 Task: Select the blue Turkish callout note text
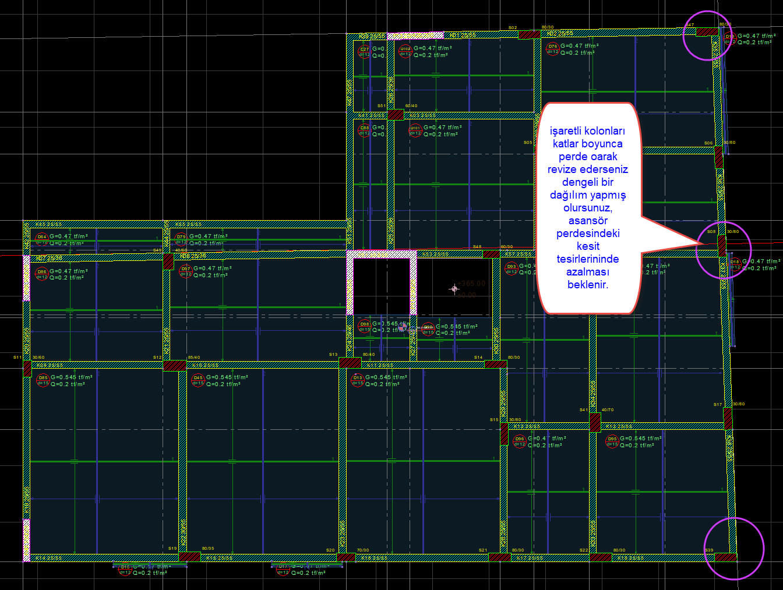(x=587, y=207)
